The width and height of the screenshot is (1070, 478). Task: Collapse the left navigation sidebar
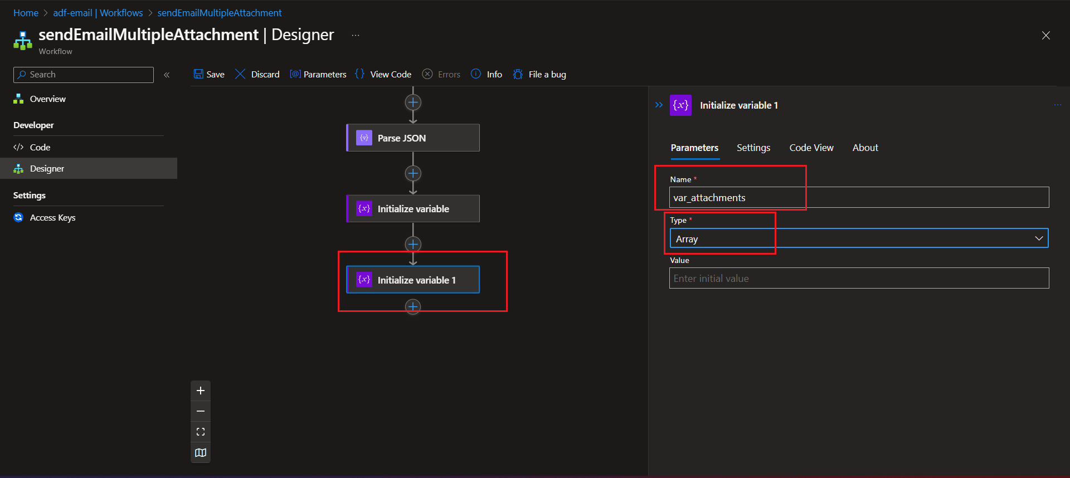[167, 75]
